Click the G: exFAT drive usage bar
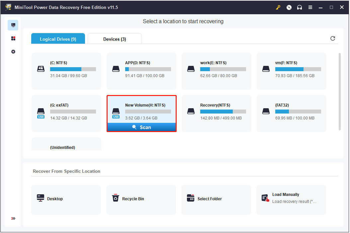Viewport: 350px width, 233px height. (73, 112)
